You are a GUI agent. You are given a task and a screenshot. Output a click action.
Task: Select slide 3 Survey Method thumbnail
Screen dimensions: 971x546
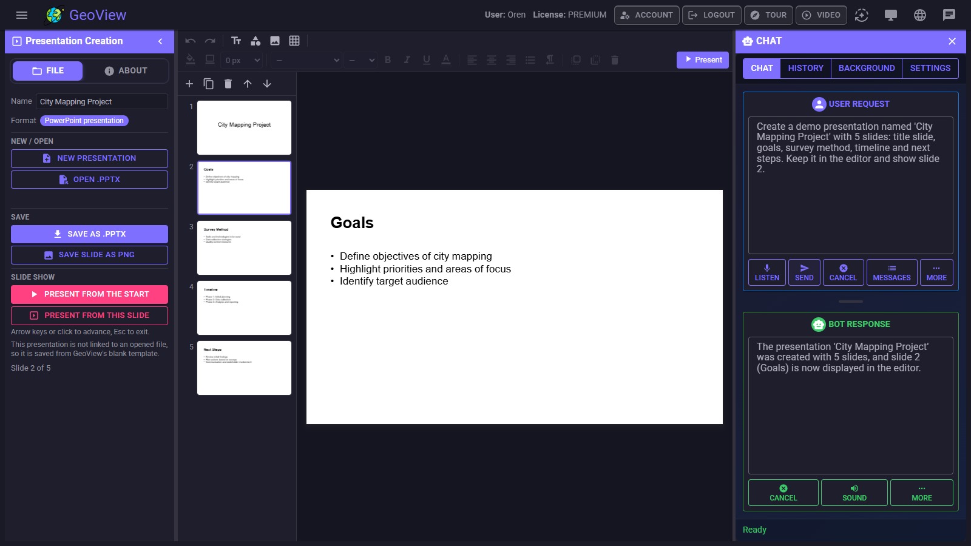tap(244, 248)
